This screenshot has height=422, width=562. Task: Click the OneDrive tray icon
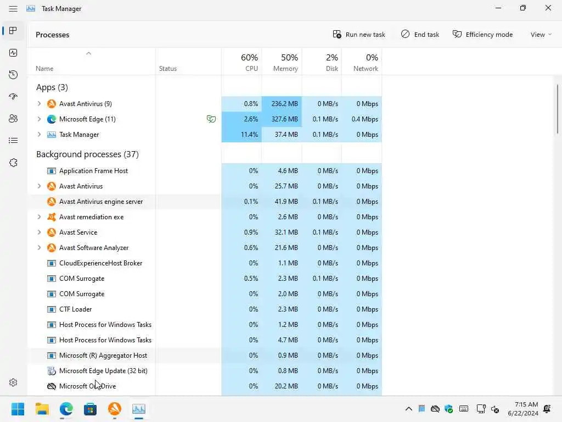pyautogui.click(x=435, y=409)
